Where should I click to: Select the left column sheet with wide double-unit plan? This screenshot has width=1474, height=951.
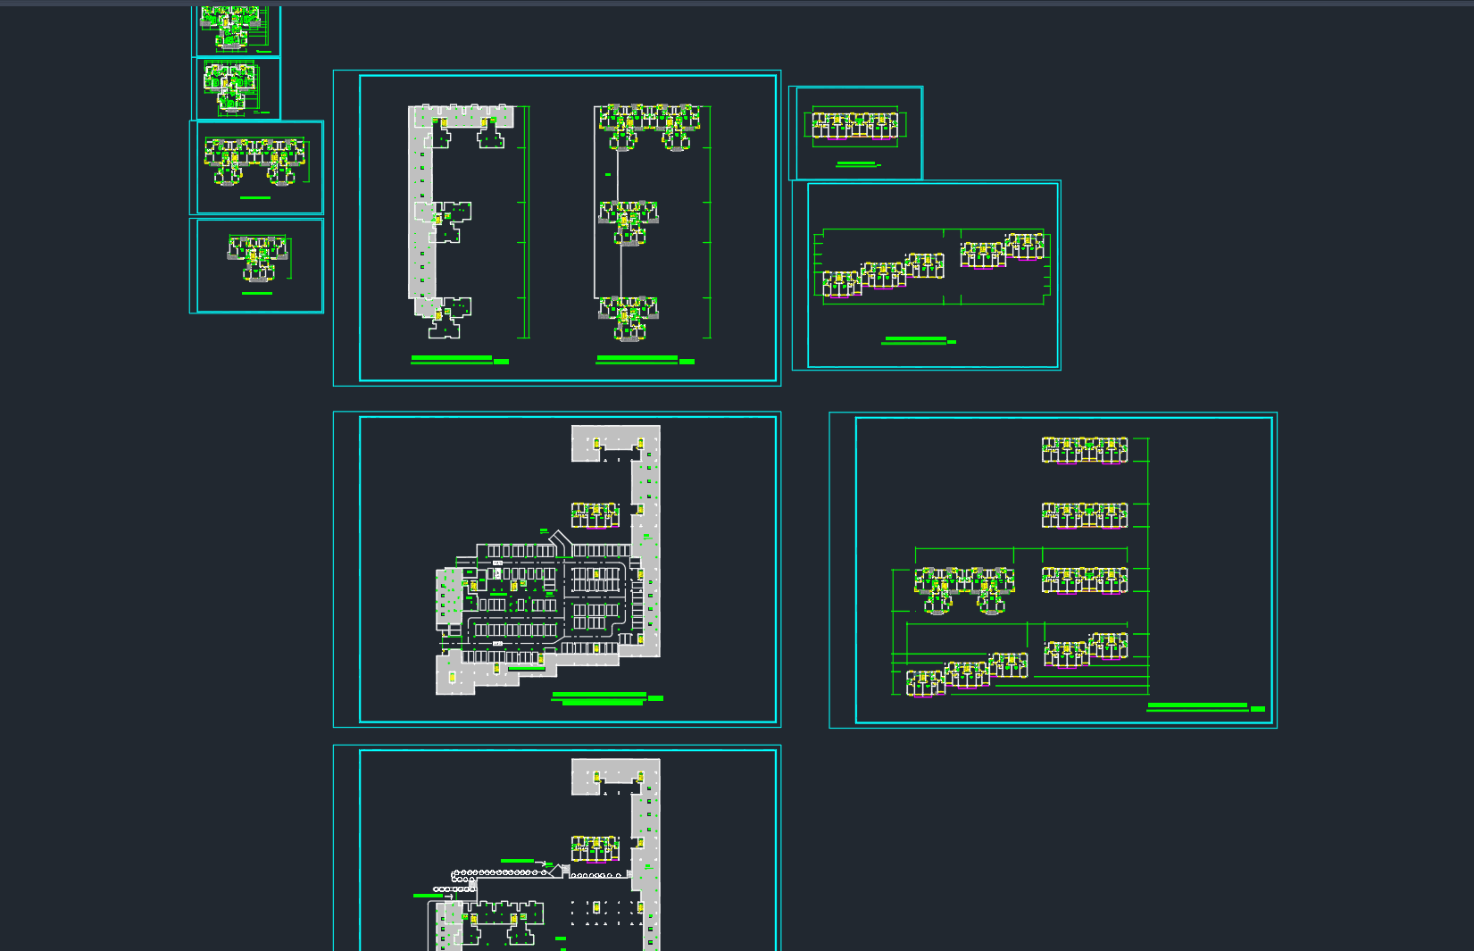pos(257,168)
